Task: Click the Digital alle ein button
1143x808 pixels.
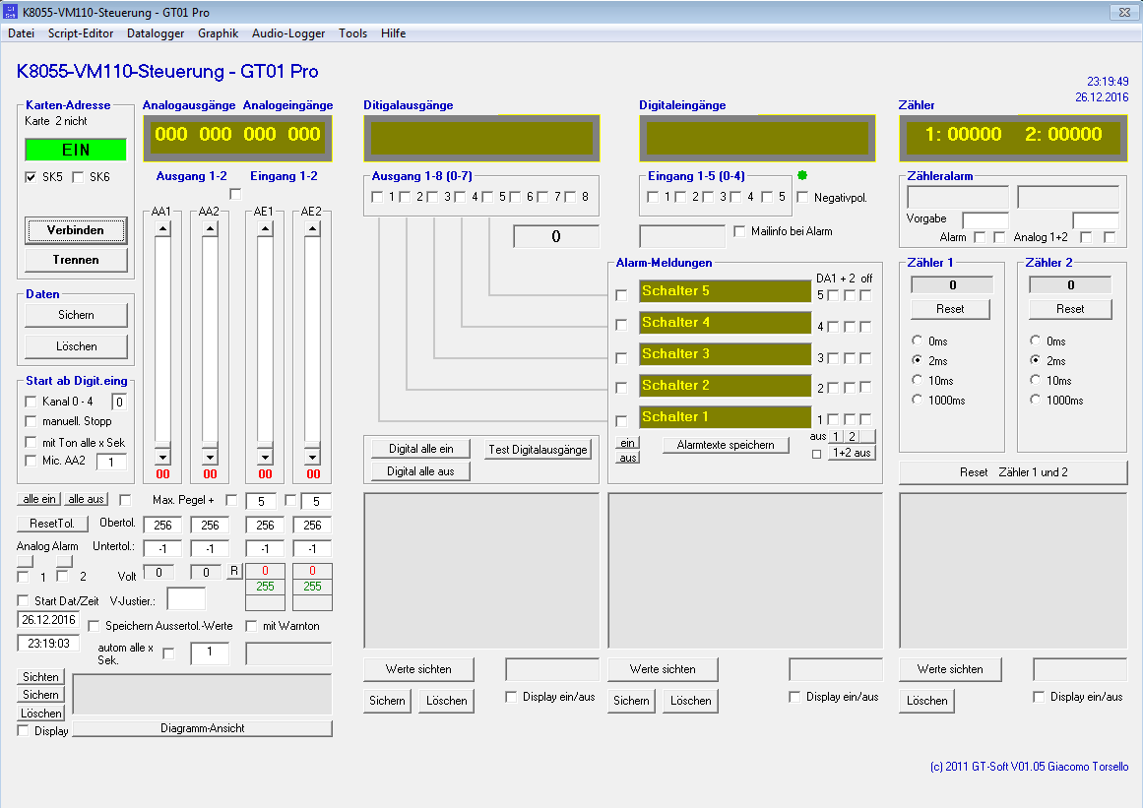Action: (x=420, y=449)
